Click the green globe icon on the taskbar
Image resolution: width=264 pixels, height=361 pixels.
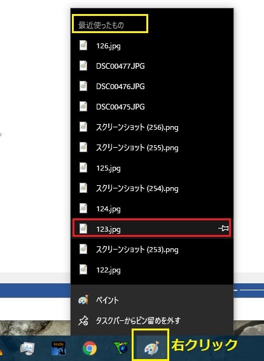tap(121, 348)
